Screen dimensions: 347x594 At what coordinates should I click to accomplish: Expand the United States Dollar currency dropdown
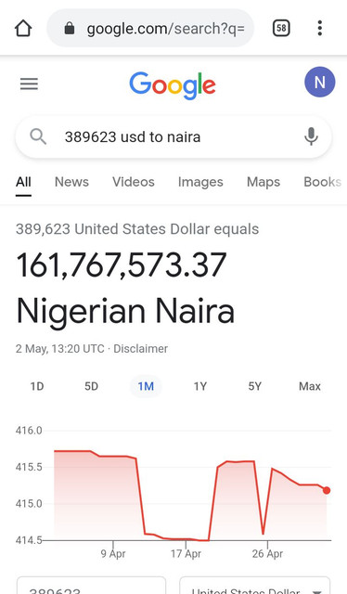(x=254, y=586)
